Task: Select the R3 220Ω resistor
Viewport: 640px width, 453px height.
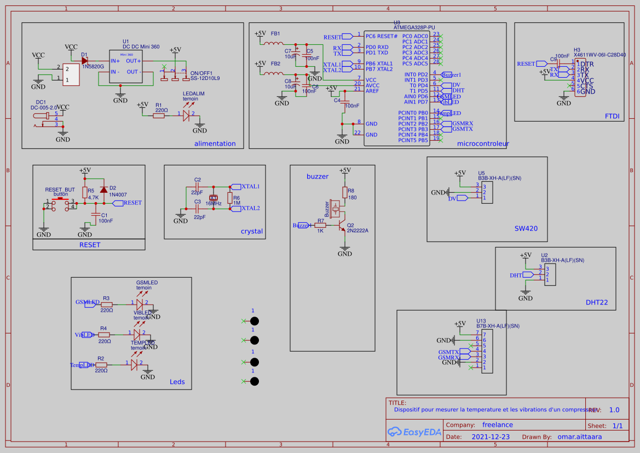Action: [107, 305]
